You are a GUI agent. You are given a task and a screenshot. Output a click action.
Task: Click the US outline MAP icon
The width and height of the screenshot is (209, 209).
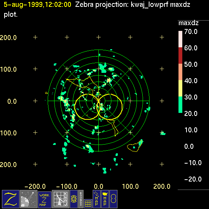click(105, 199)
